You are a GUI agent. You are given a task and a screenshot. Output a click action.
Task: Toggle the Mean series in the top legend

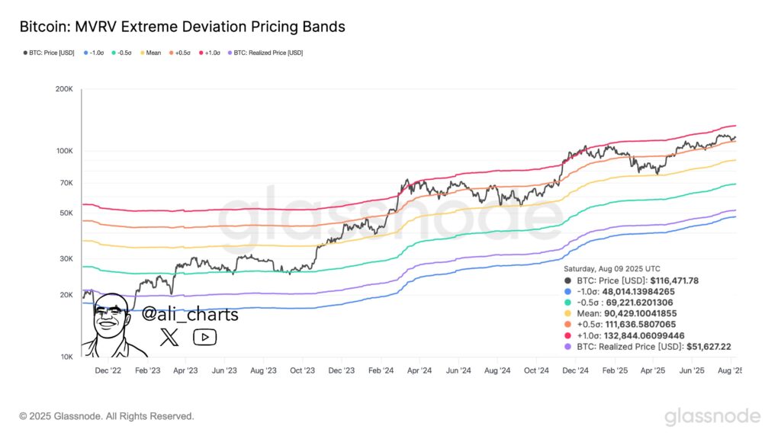click(x=149, y=53)
